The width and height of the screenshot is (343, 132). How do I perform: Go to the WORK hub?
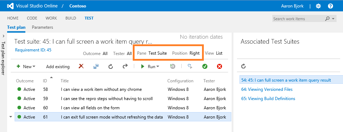click(51, 18)
